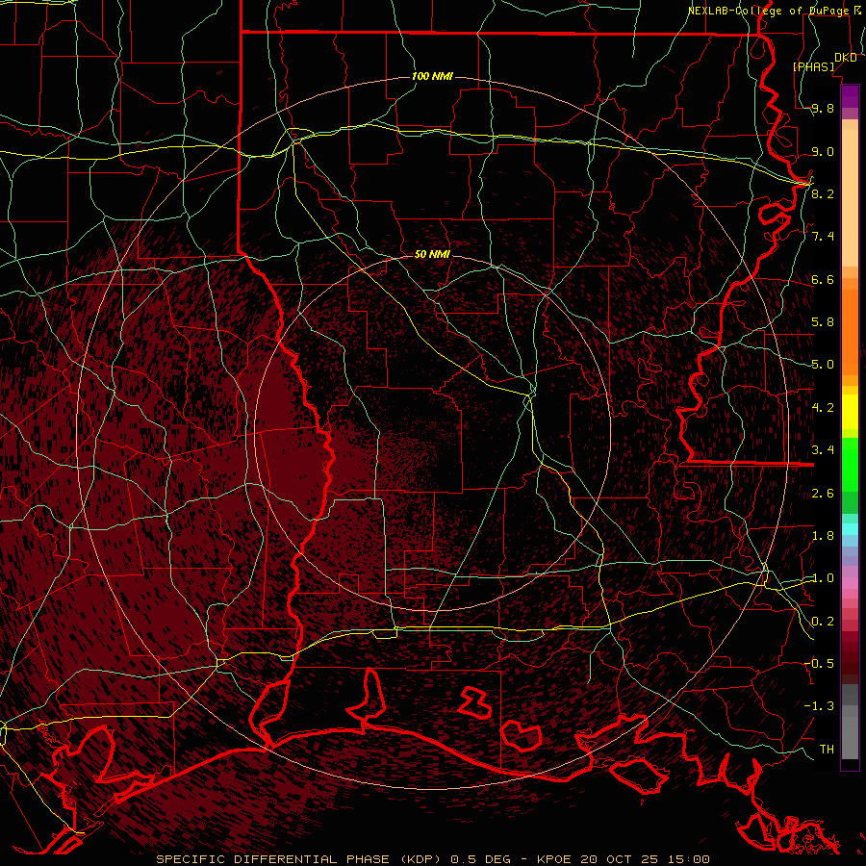
Task: Click the 8.2 scale value
Action: [823, 193]
